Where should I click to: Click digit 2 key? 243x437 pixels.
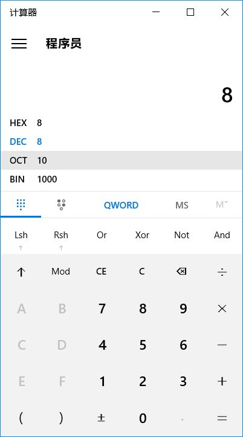point(142,381)
